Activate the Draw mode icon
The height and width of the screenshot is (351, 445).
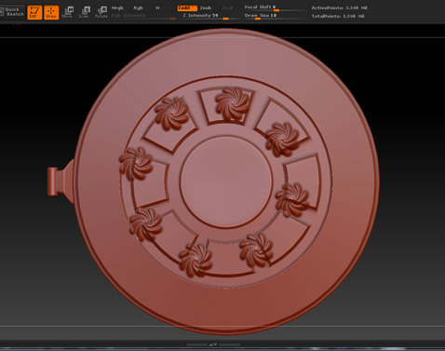pyautogui.click(x=51, y=12)
